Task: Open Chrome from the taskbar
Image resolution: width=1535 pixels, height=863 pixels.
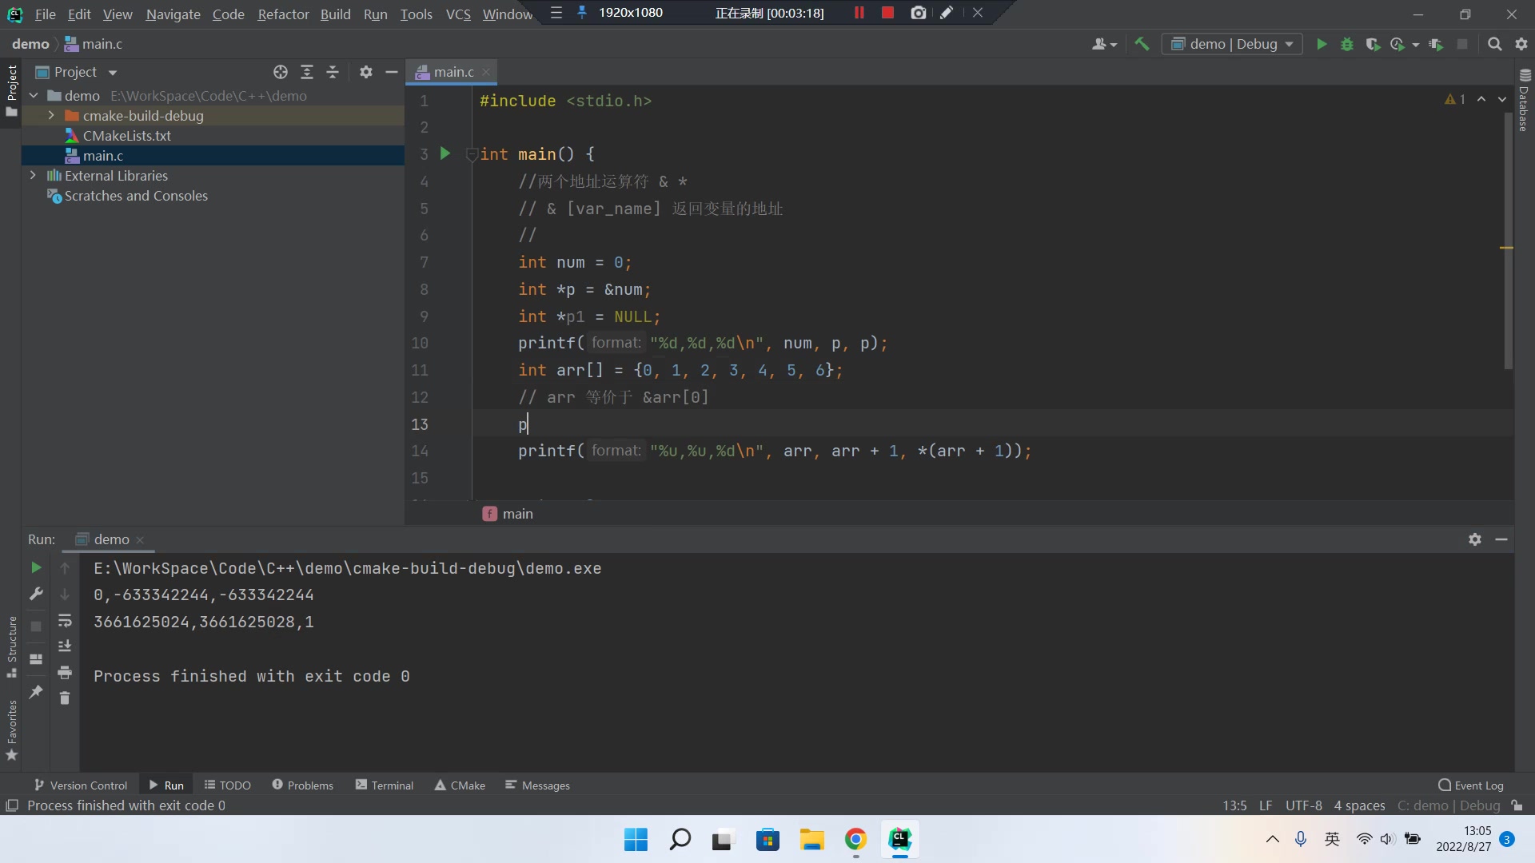Action: (855, 839)
